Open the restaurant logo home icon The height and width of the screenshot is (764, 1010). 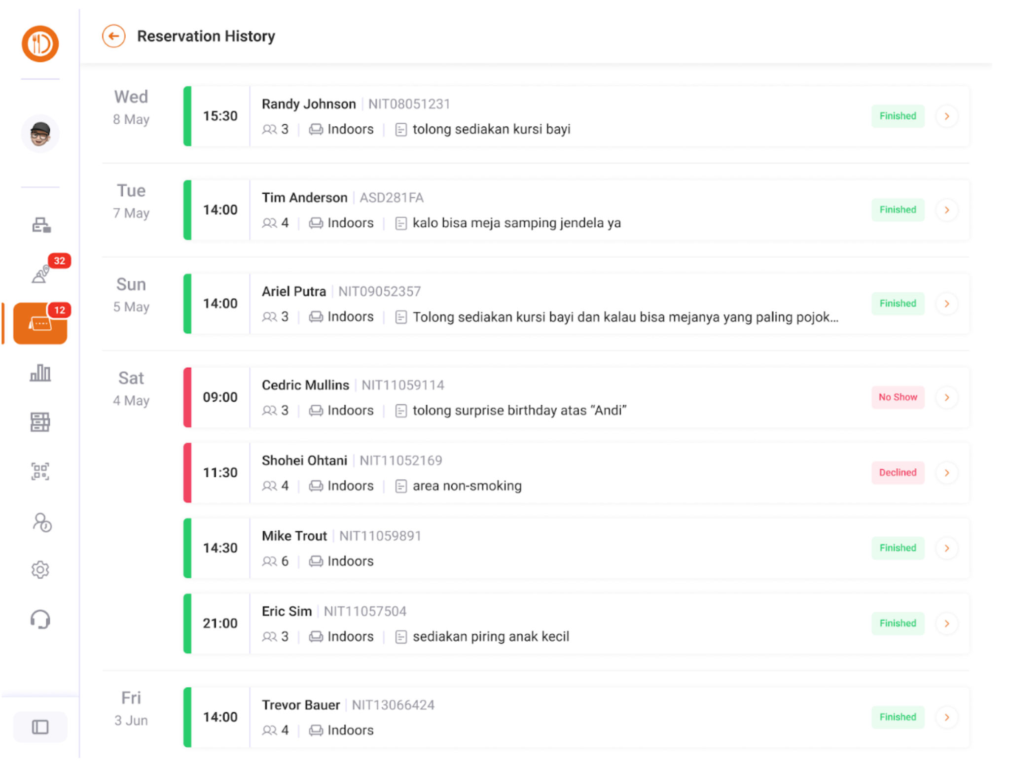[40, 44]
